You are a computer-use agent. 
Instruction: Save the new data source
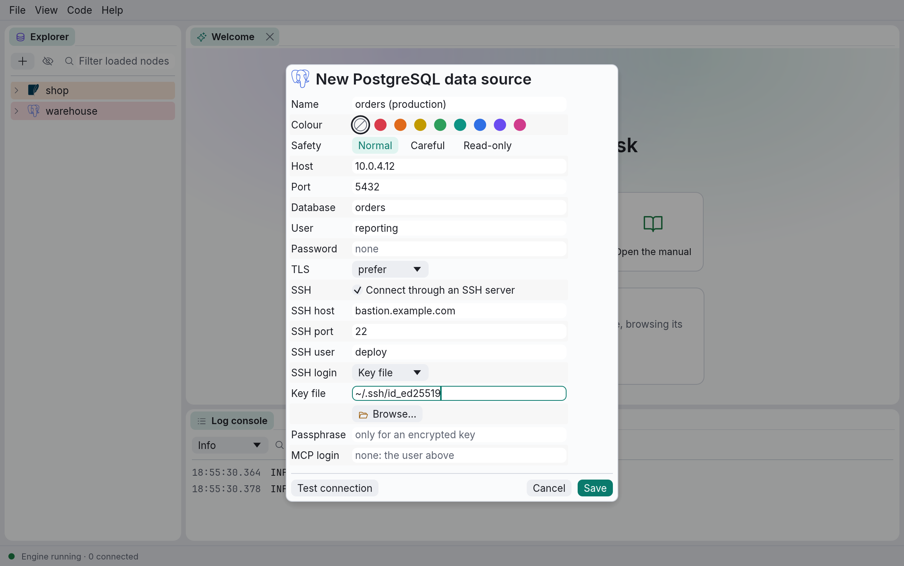[595, 488]
